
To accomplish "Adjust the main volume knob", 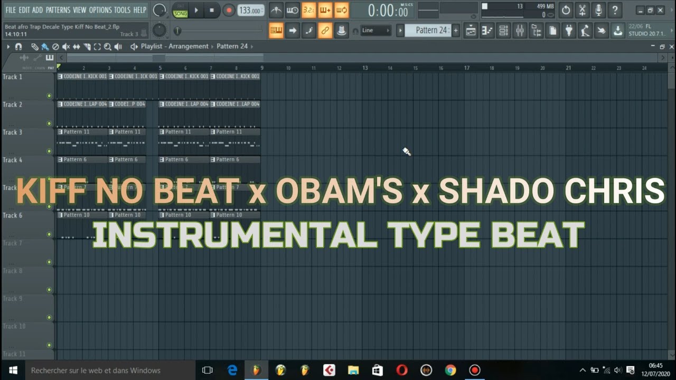I will (159, 10).
